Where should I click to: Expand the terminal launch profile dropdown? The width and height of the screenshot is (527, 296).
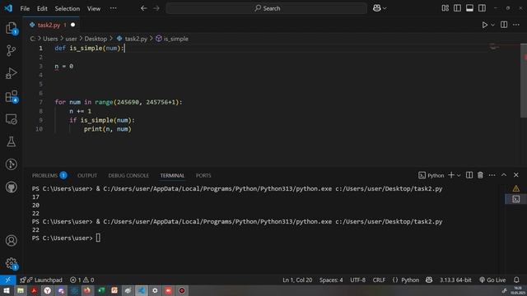pyautogui.click(x=459, y=175)
